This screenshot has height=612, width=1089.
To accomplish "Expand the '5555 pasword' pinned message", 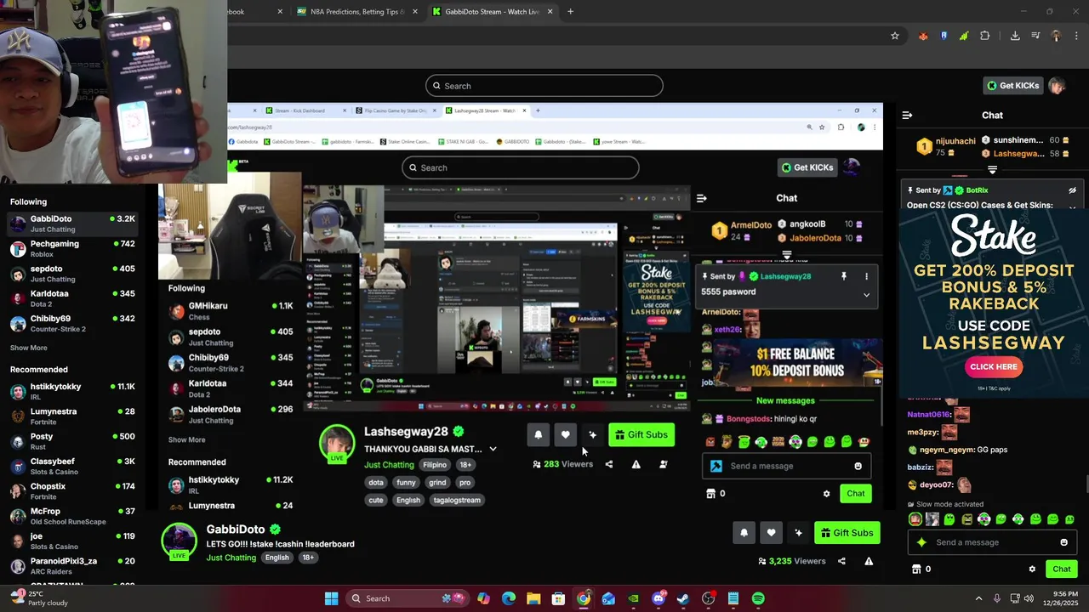I will click(866, 294).
